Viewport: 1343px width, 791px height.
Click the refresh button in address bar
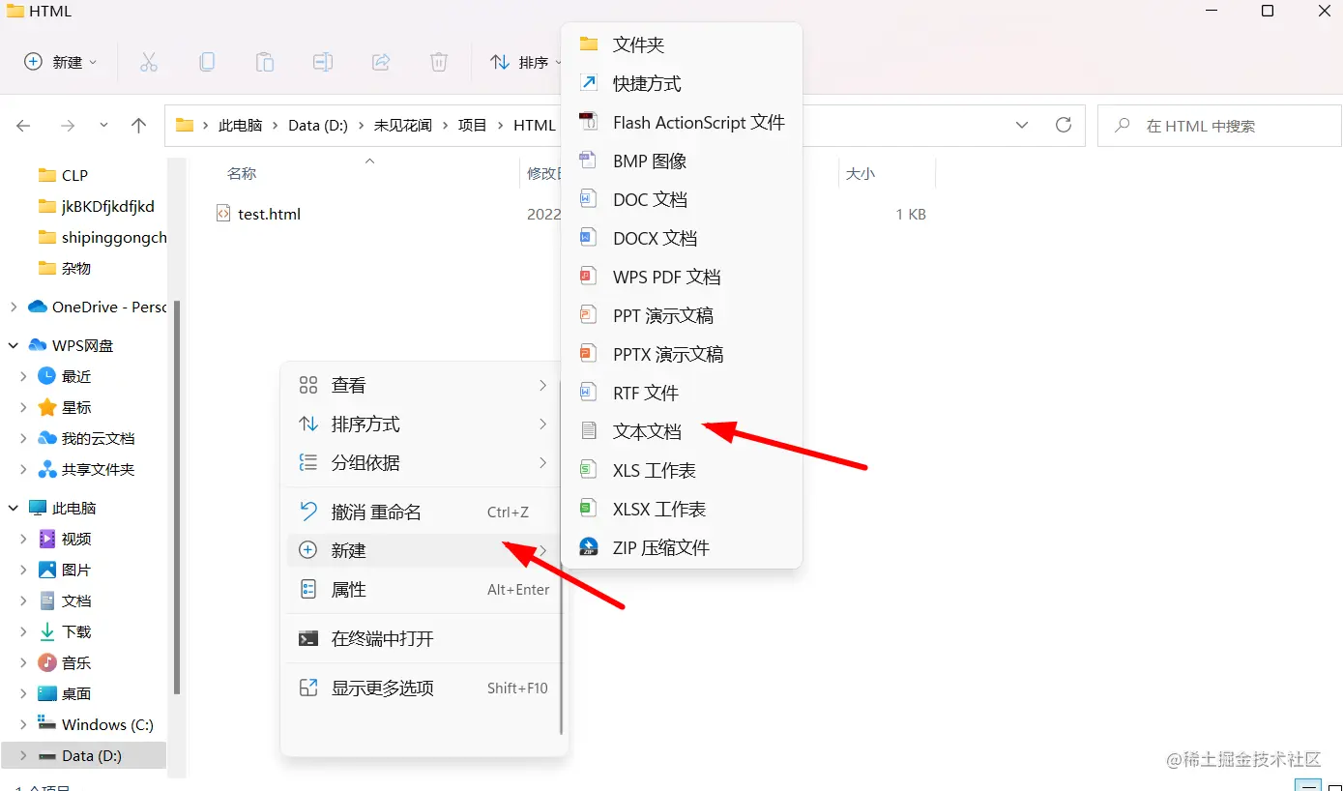[1064, 125]
